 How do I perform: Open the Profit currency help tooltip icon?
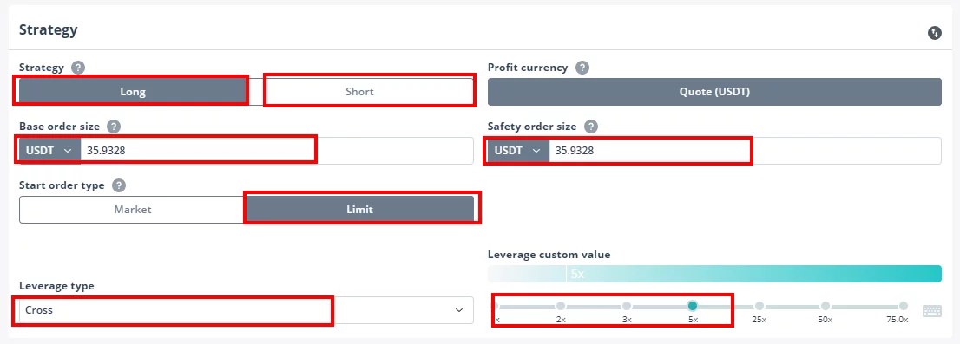point(582,68)
